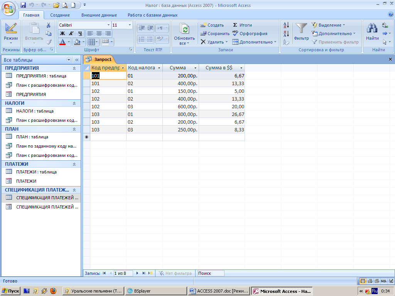Click the Replace abc icon

click(385, 25)
